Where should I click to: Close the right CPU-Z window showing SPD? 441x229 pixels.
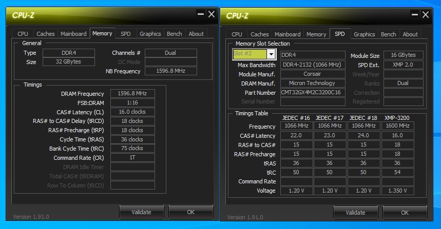(426, 15)
